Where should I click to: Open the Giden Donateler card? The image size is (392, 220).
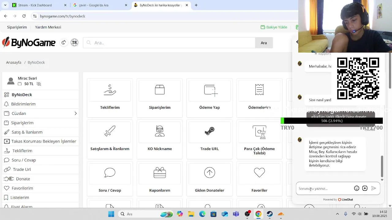(209, 178)
